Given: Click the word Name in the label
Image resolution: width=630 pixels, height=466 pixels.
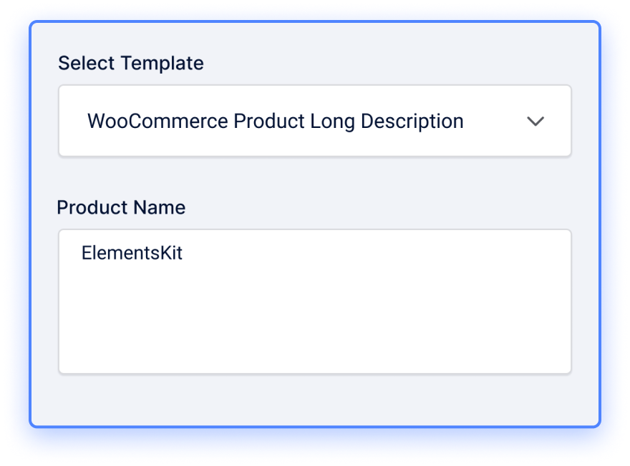Looking at the screenshot, I should pos(159,207).
